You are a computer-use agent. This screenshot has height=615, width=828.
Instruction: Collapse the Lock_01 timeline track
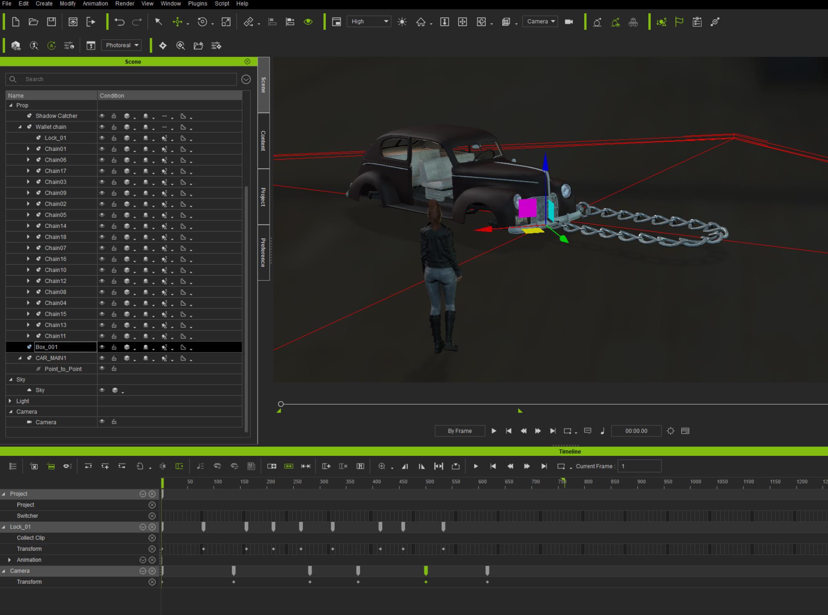tap(4, 527)
